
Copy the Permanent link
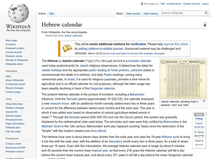pos(14,120)
